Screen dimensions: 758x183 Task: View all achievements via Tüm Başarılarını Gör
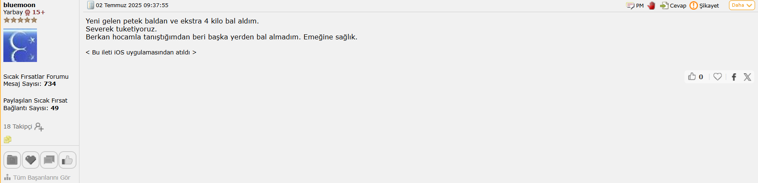[37, 178]
